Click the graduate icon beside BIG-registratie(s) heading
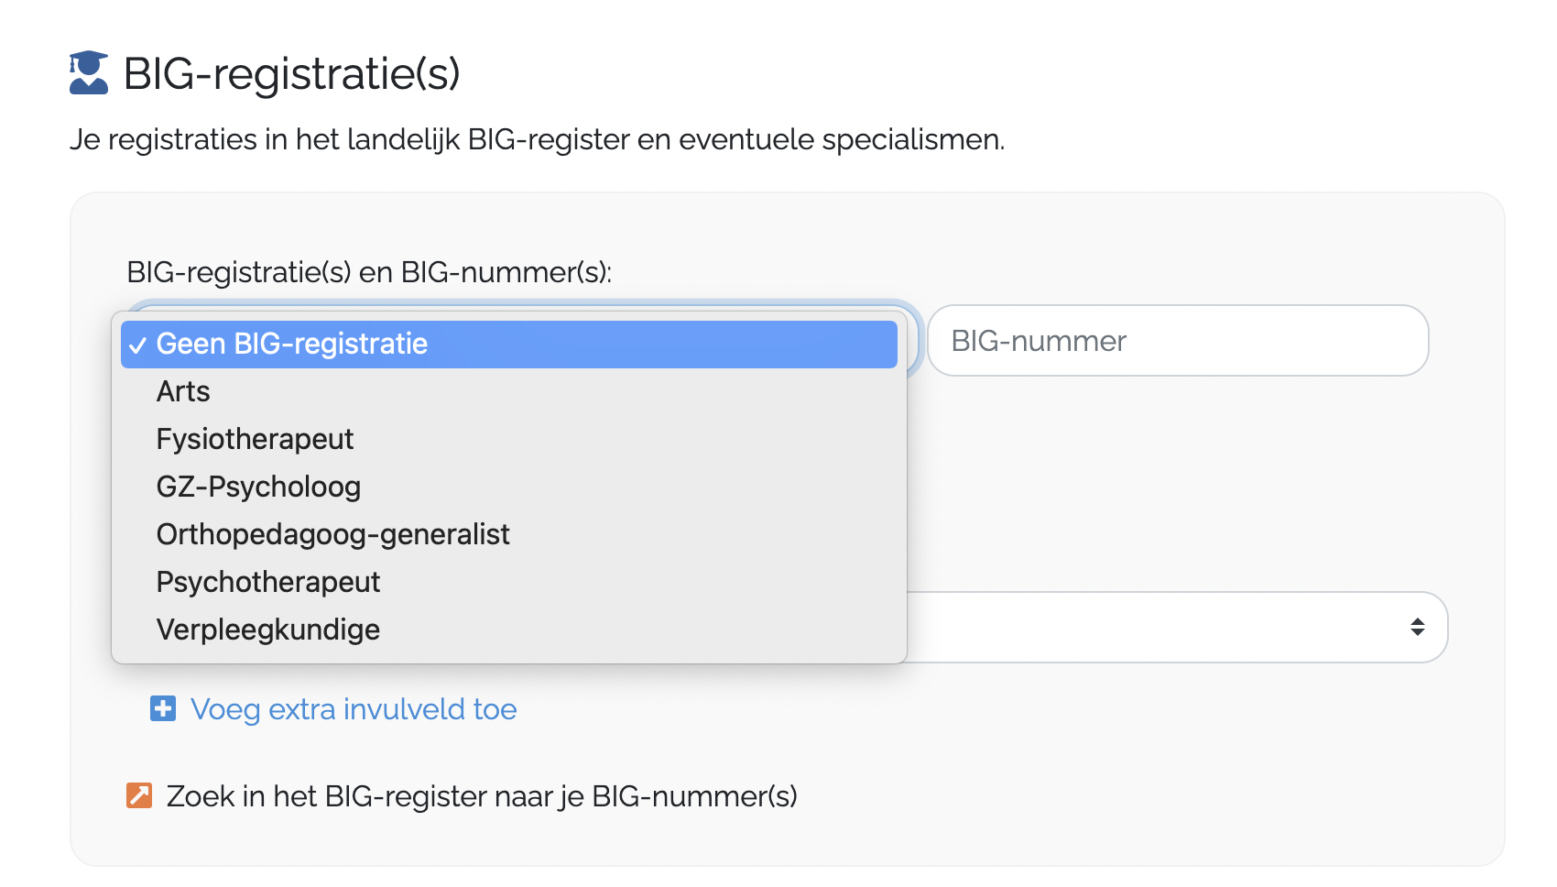1557x887 pixels. 89,73
